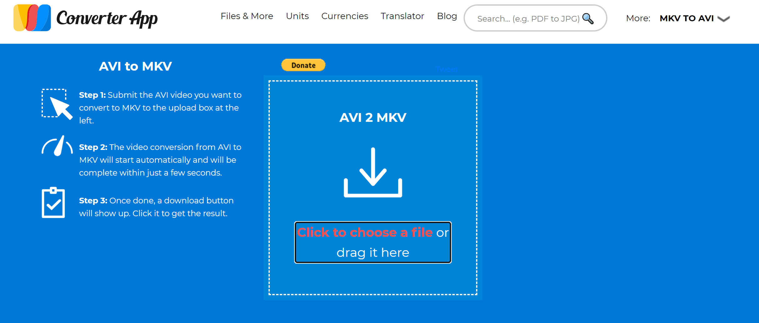This screenshot has height=323, width=759.
Task: Collapse the converter chevron arrow
Action: tap(723, 19)
